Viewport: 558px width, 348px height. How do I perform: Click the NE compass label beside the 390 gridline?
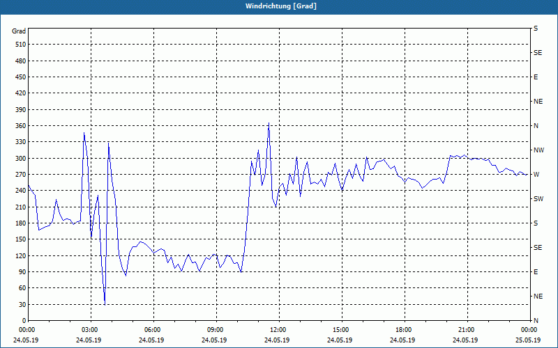point(538,102)
